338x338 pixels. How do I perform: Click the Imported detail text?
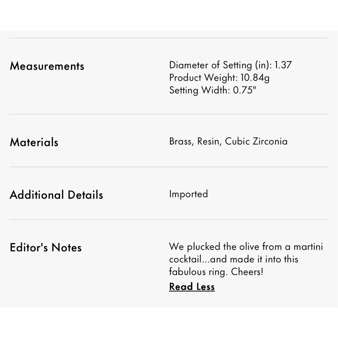(188, 194)
